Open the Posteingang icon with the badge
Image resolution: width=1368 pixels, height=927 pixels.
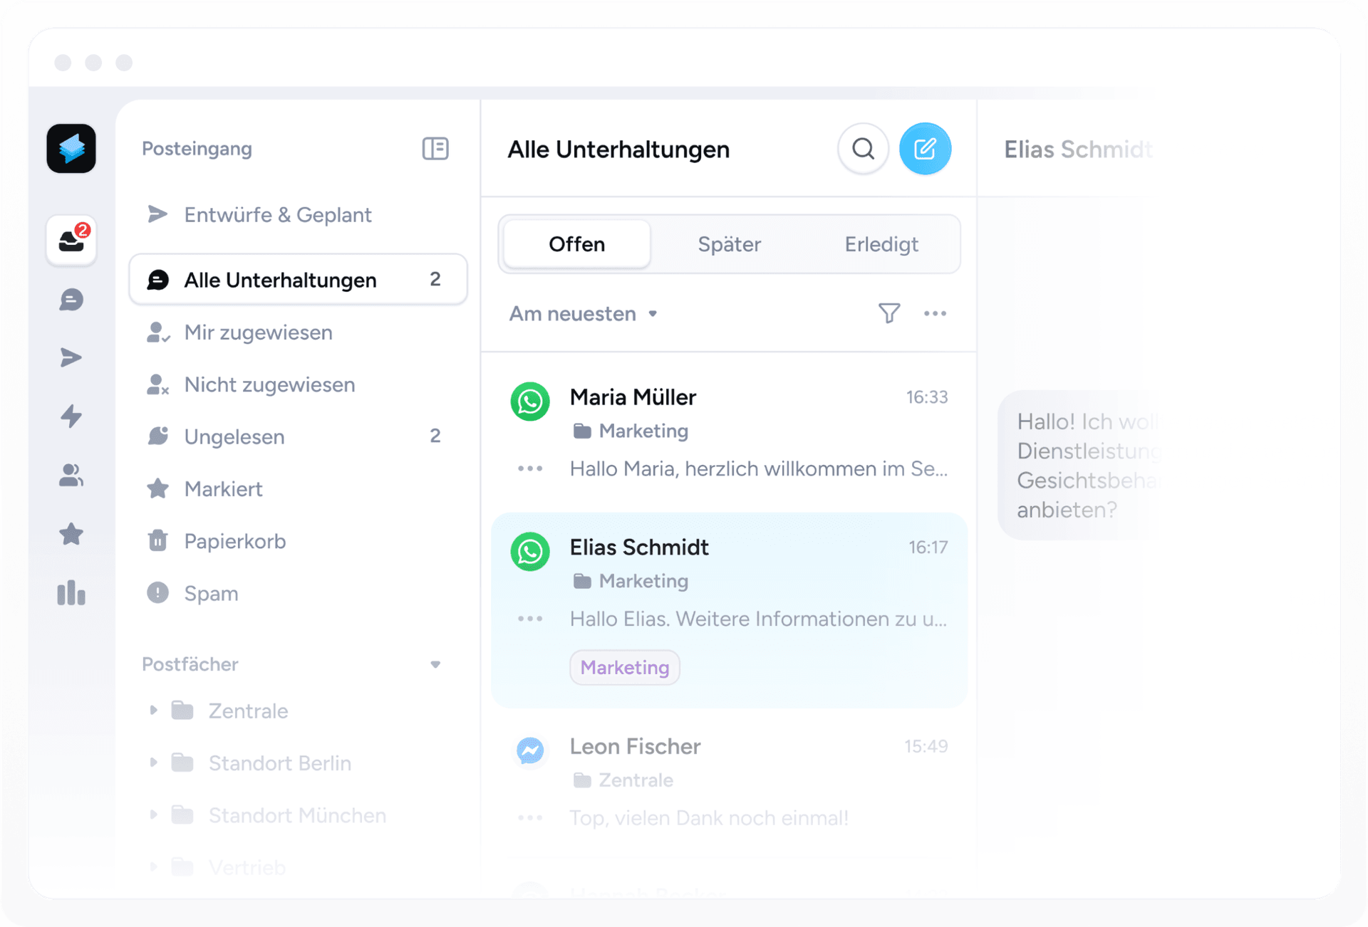click(x=71, y=241)
